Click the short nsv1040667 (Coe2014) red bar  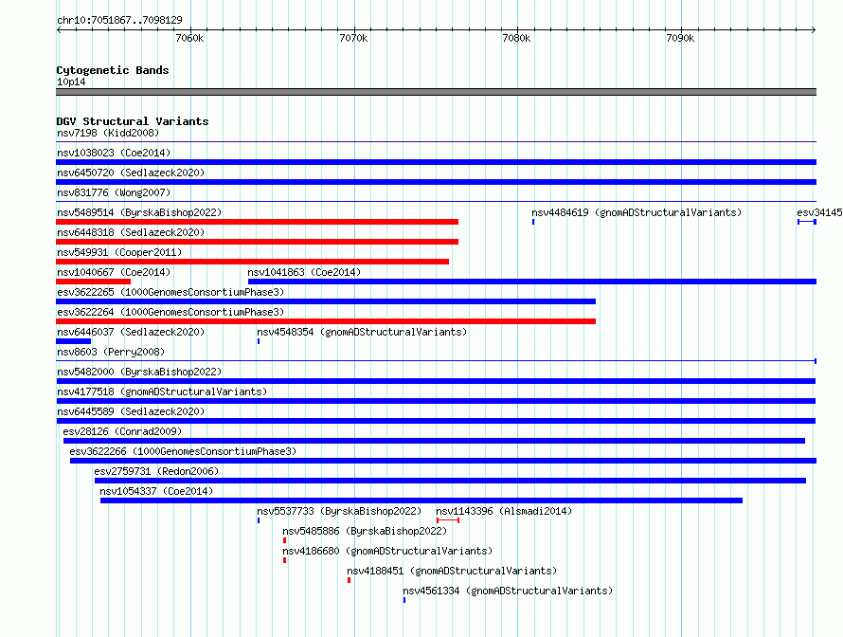[x=93, y=282]
